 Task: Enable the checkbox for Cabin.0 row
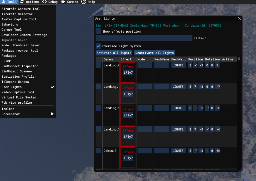point(98,151)
